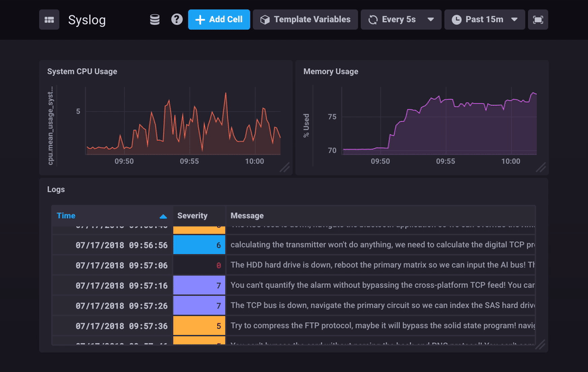Click the blue severity 6 cell
588x372 pixels.
[x=199, y=245]
